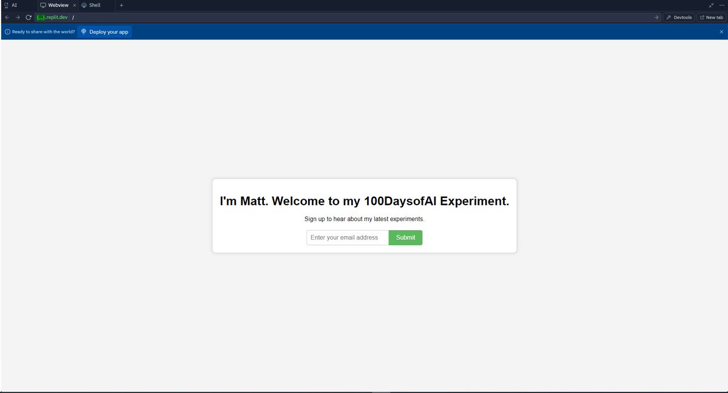Viewport: 728px width, 393px height.
Task: Focus the URL path field
Action: click(x=361, y=18)
